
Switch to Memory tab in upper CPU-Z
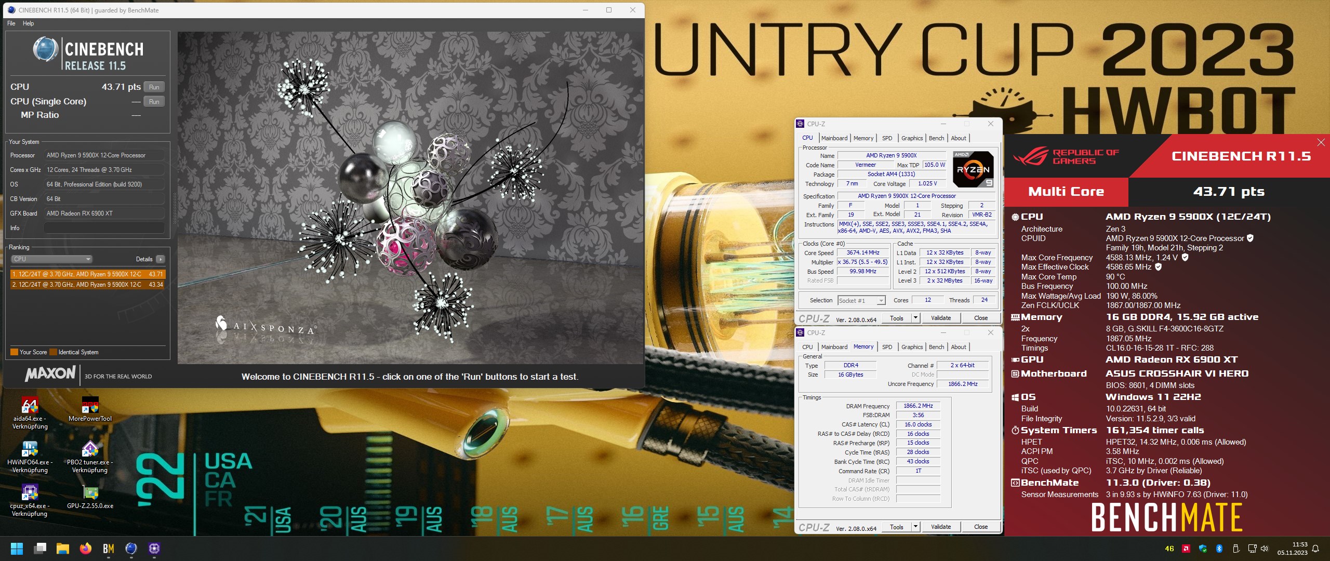[x=863, y=138]
